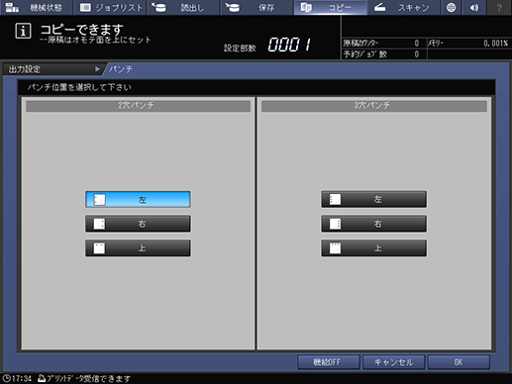512x384 pixels.
Task: Switch to the スキャン scan tab
Action: pos(403,7)
